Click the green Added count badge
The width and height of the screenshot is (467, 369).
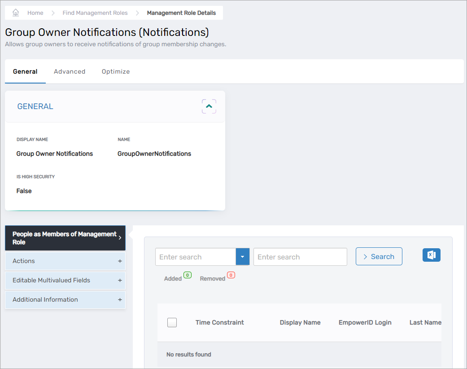[187, 275]
